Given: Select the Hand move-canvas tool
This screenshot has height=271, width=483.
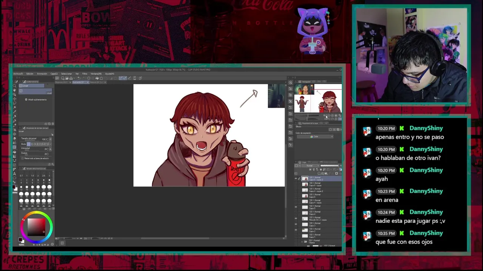Looking at the screenshot, I should tap(14, 90).
